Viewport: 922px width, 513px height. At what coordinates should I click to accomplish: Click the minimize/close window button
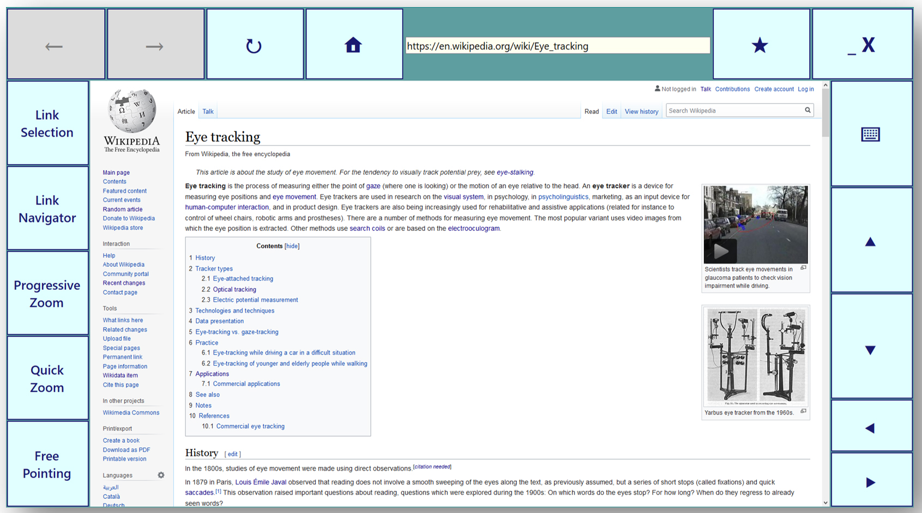[x=862, y=44]
